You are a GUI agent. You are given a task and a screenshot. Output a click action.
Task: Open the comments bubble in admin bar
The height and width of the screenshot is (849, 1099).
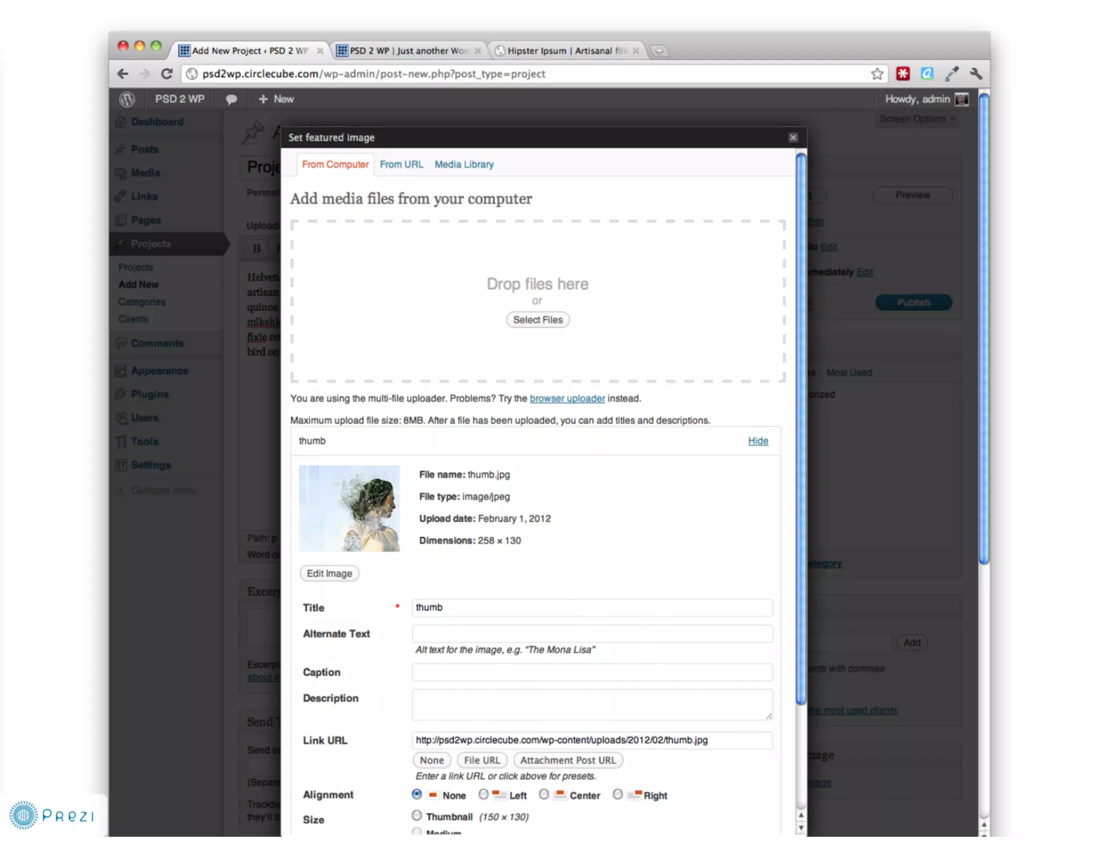(231, 99)
